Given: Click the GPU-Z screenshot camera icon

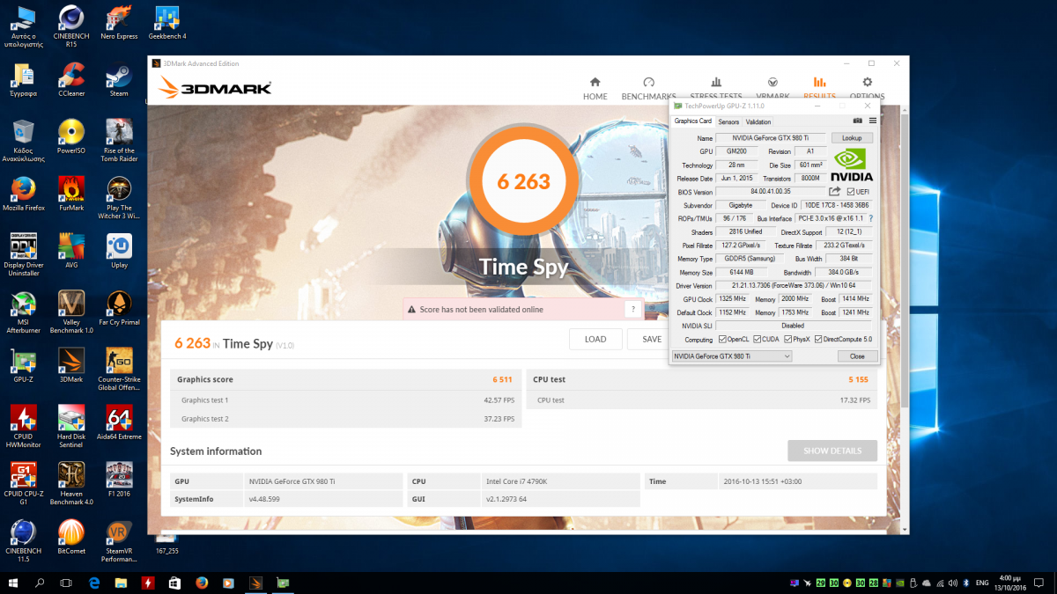Looking at the screenshot, I should pyautogui.click(x=858, y=121).
